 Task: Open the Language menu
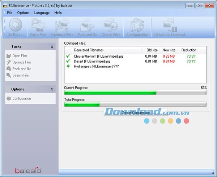42,13
